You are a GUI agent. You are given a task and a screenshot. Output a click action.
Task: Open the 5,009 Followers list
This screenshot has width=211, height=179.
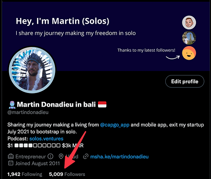(67, 174)
